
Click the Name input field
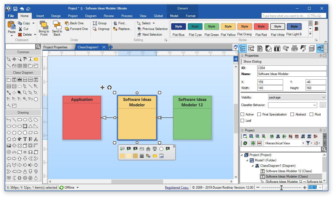pyautogui.click(x=292, y=74)
